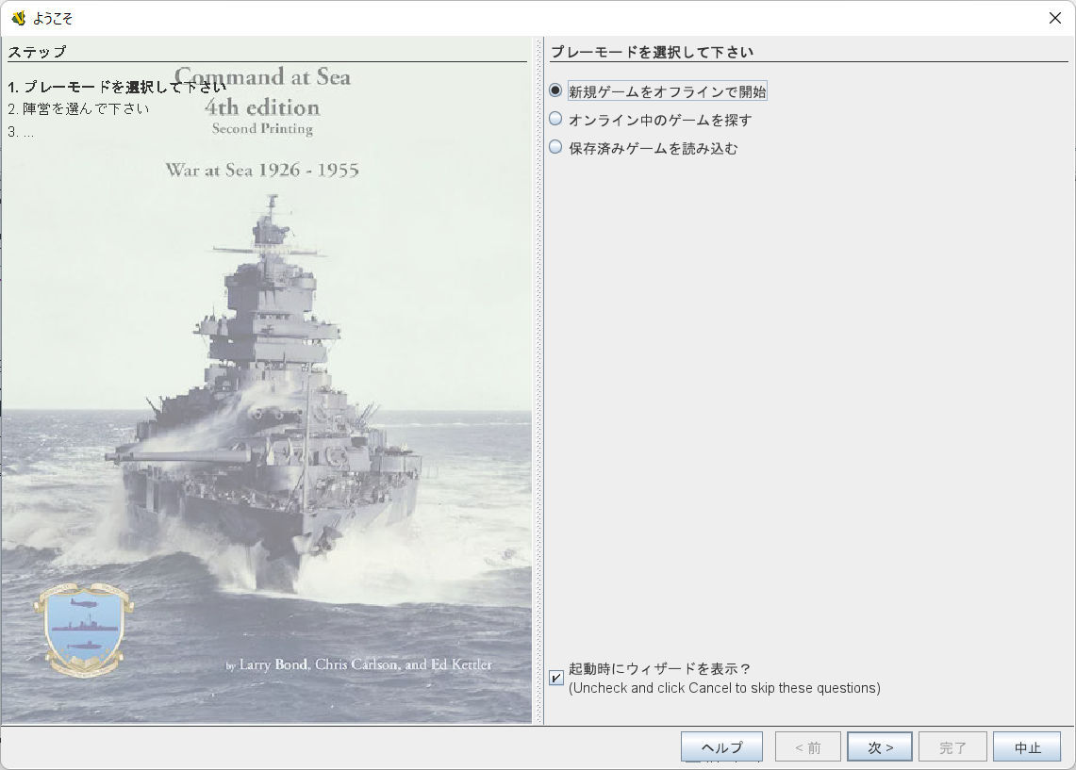Click the right-panel プレーモードを選択して下さい heading
The height and width of the screenshot is (770, 1076).
(x=652, y=52)
